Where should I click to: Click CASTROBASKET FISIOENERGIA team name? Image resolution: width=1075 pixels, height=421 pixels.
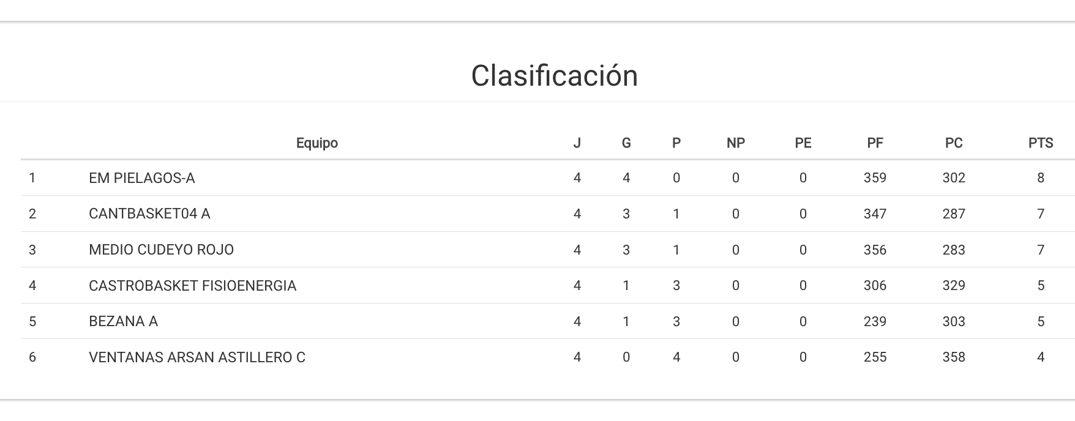pyautogui.click(x=192, y=286)
